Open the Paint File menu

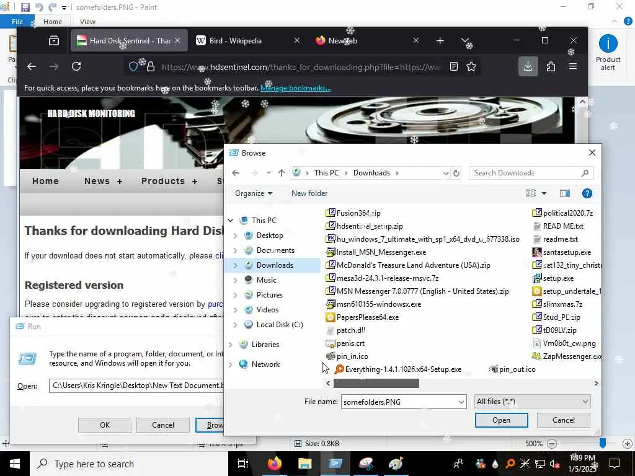point(17,22)
